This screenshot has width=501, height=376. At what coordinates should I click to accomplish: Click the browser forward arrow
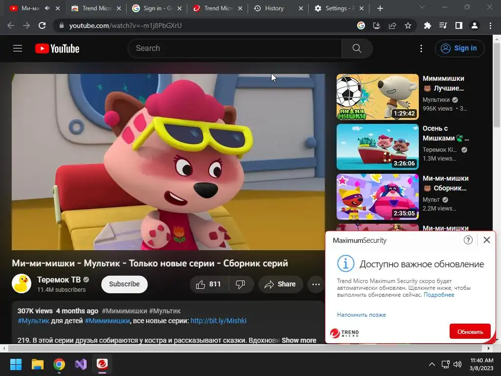click(26, 25)
